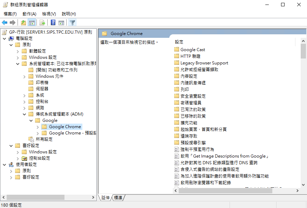This screenshot has height=208, width=307.
Task: Open the 安全瀏覽設定 folder
Action: point(193,96)
